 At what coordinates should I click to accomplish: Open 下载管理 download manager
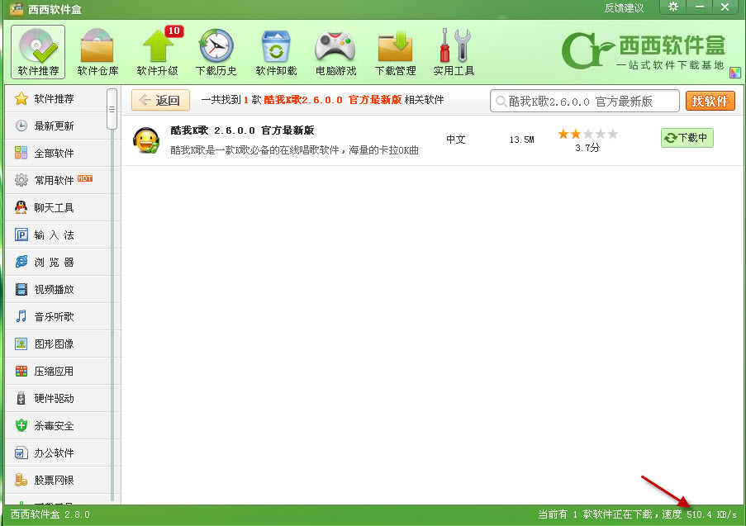pyautogui.click(x=396, y=52)
